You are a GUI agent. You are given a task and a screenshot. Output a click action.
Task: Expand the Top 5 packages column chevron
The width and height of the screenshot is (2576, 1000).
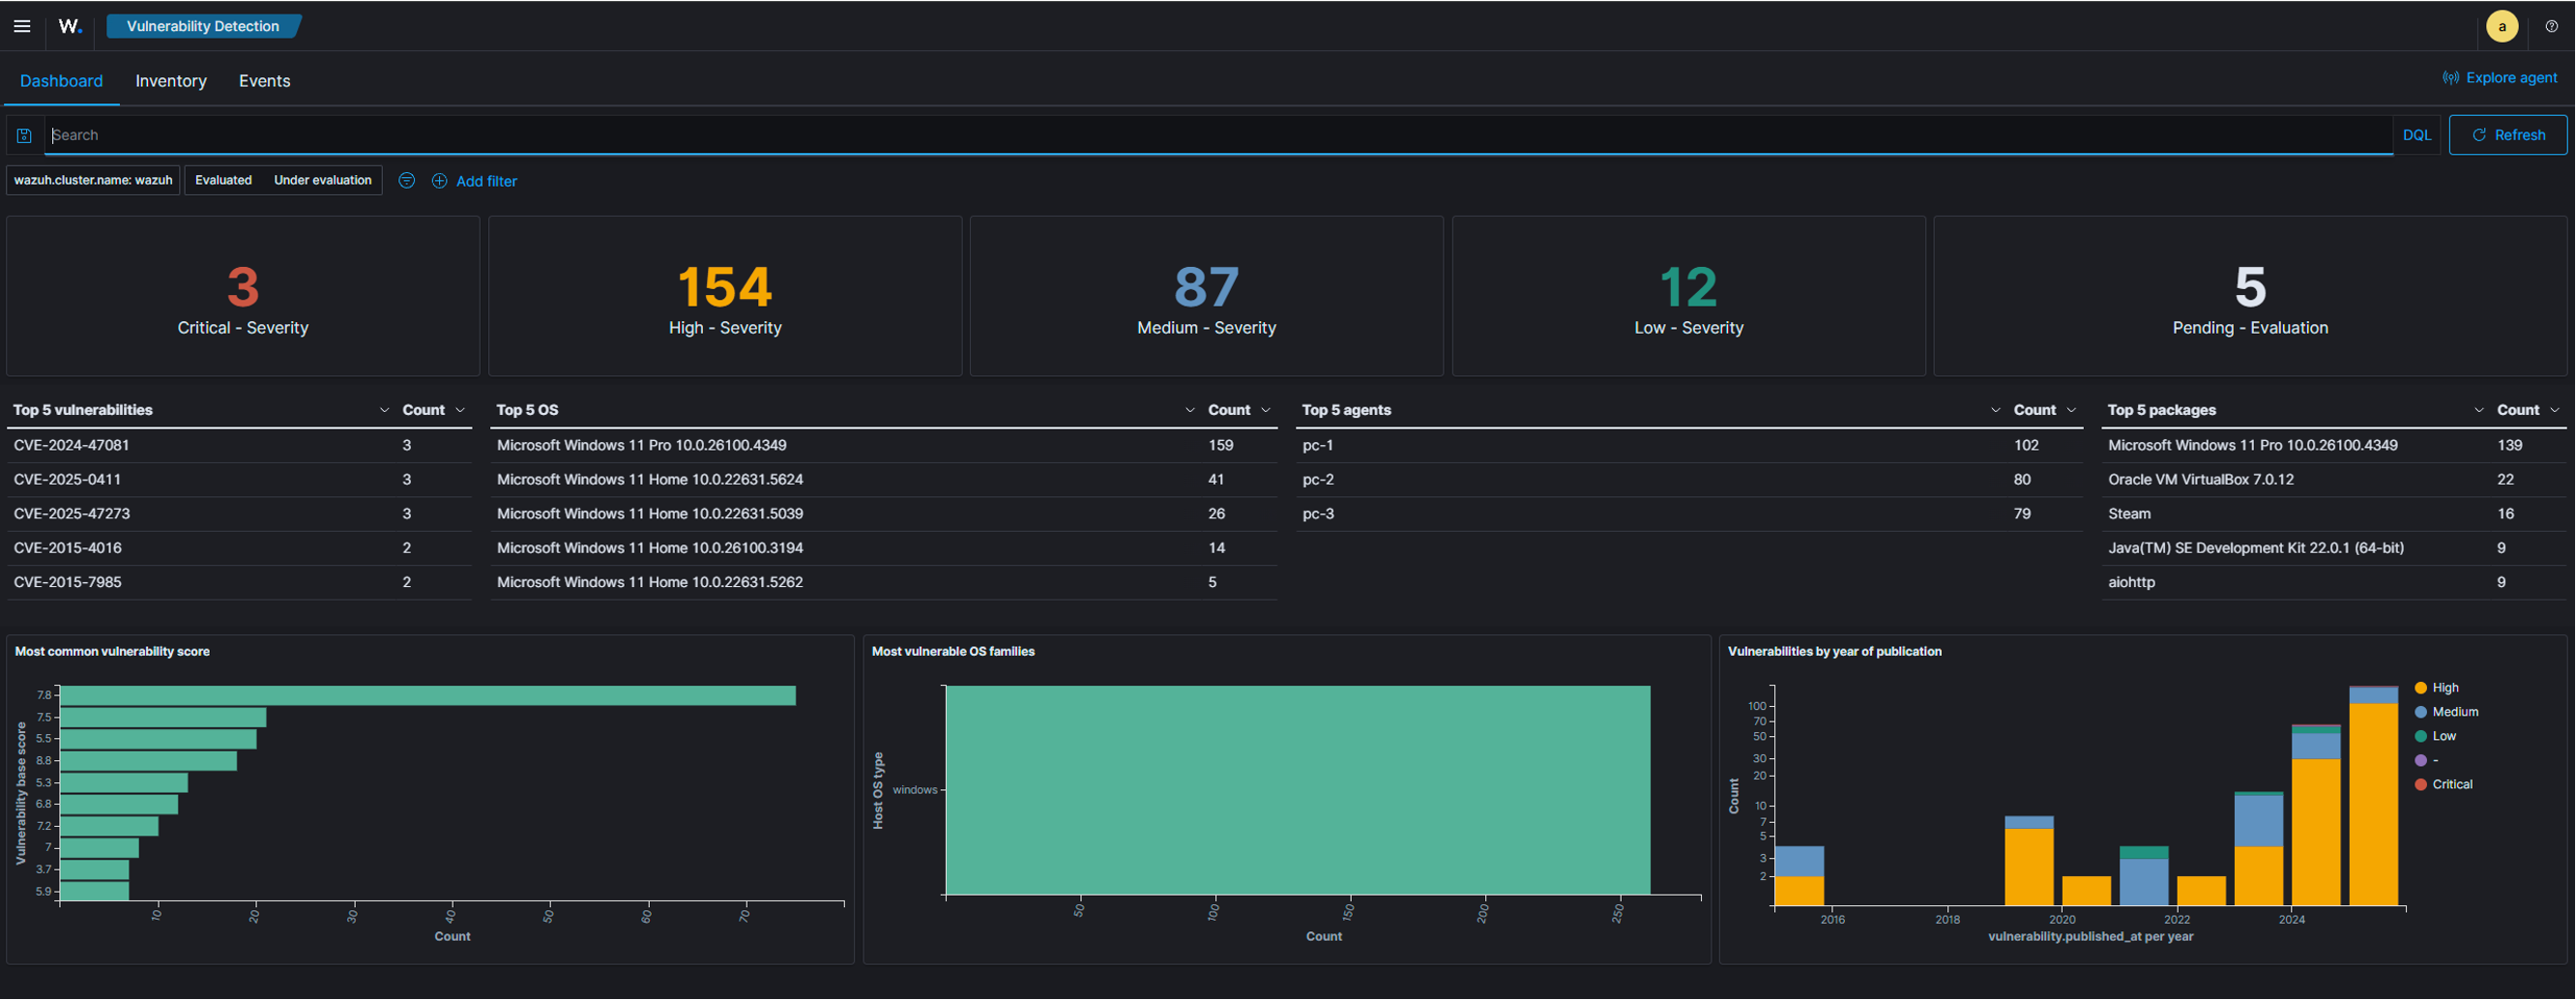point(2478,410)
